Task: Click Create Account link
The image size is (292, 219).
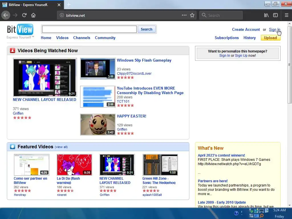Action: (x=246, y=29)
